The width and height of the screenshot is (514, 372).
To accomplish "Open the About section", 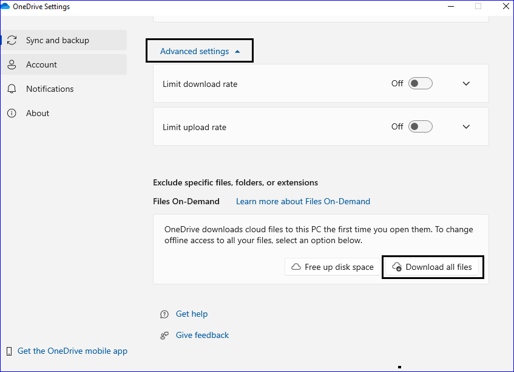I will click(64, 113).
